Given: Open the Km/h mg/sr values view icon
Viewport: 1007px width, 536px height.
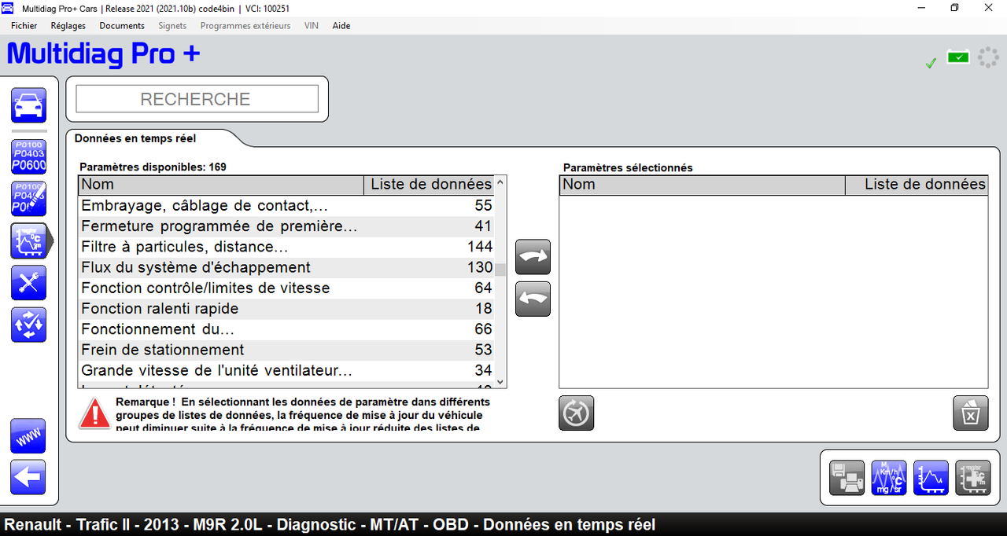Looking at the screenshot, I should point(889,477).
